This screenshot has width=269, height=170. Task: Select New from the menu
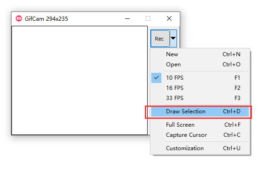(200, 54)
